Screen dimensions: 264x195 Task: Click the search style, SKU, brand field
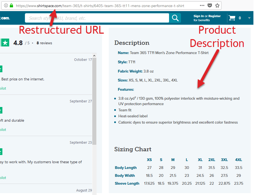click(97, 18)
